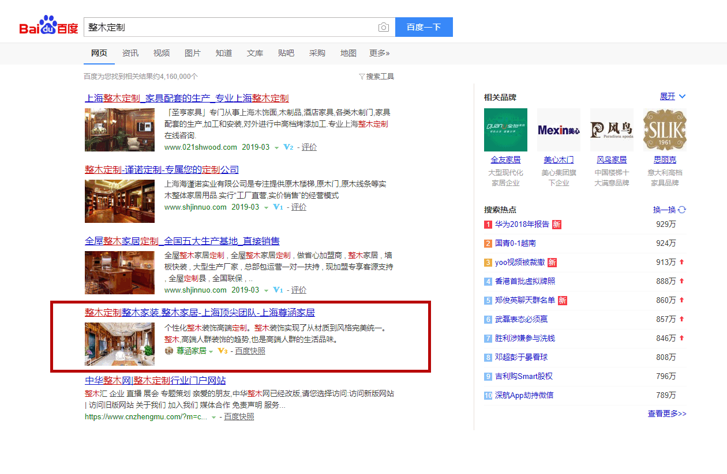Open hot search 邓超彭于晏看球
The height and width of the screenshot is (474, 727).
(x=522, y=357)
